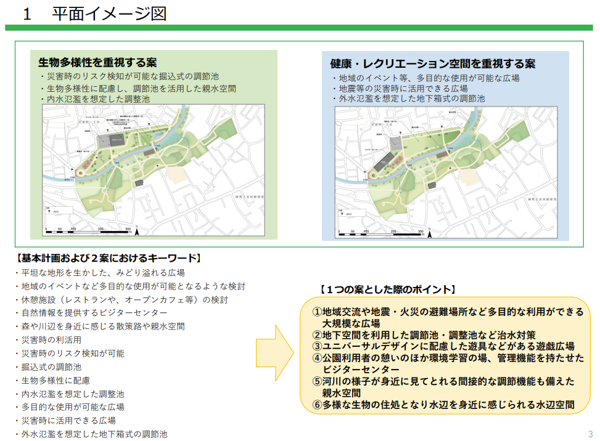
Task: Click the dark gray building on left map
Action: (x=116, y=141)
